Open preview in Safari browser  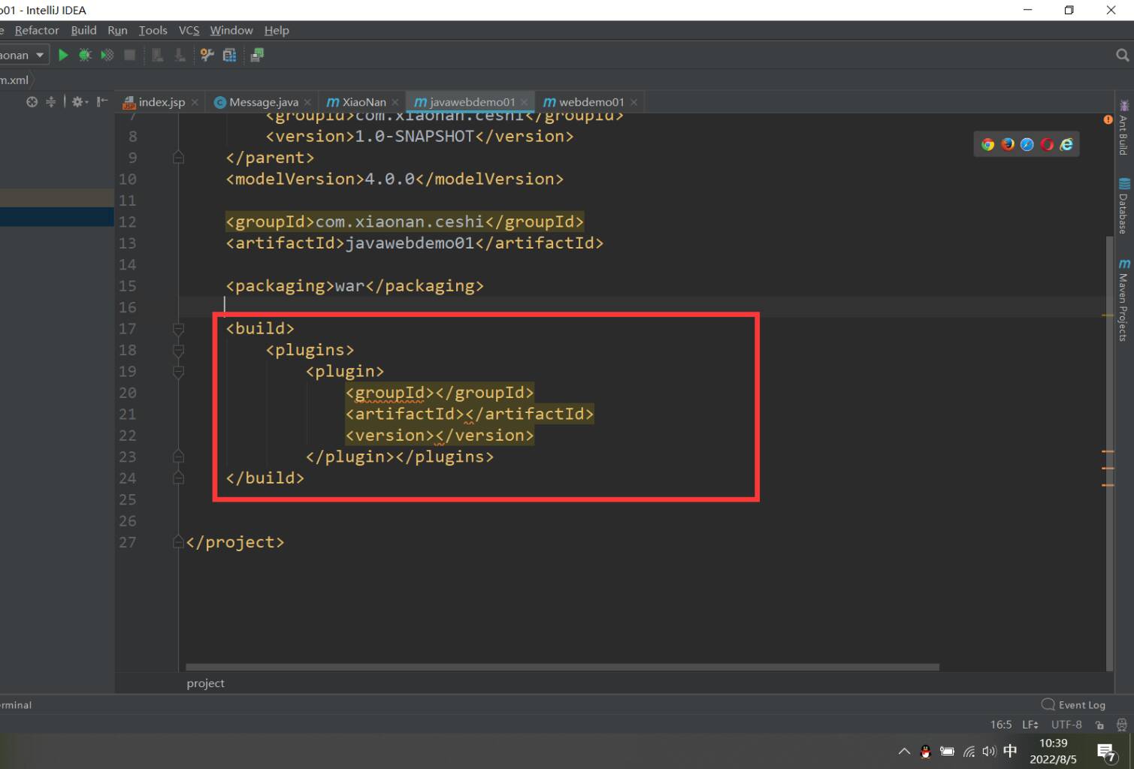1027,145
